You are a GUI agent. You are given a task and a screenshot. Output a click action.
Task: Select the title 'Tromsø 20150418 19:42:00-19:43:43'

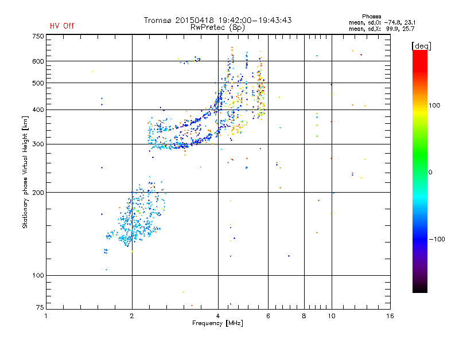click(217, 20)
